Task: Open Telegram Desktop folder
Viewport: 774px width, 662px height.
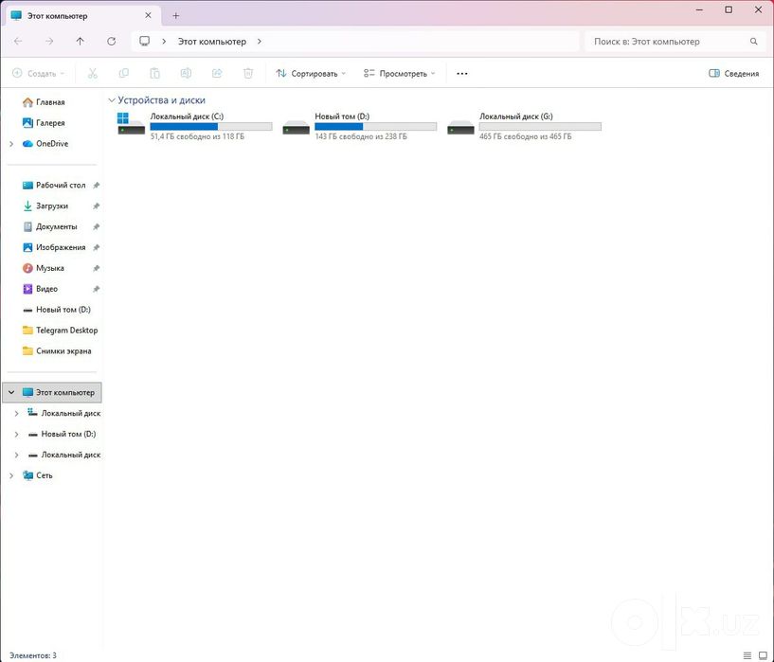Action: pos(66,330)
